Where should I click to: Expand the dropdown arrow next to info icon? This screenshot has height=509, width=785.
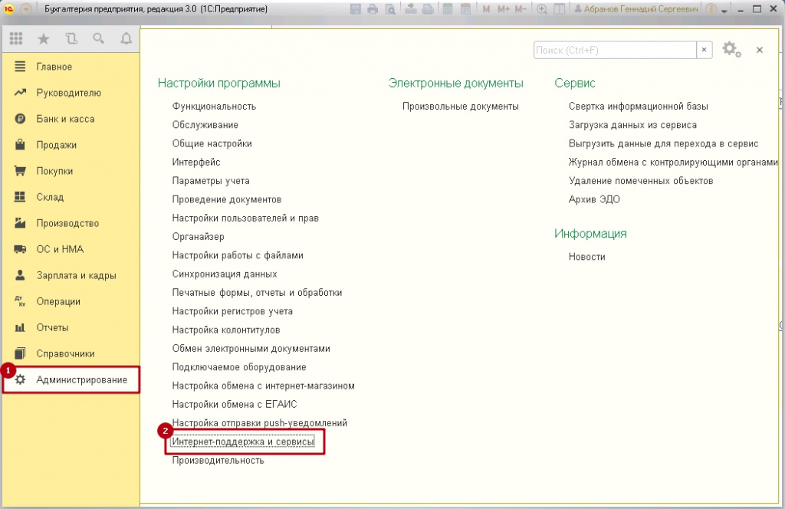point(724,11)
